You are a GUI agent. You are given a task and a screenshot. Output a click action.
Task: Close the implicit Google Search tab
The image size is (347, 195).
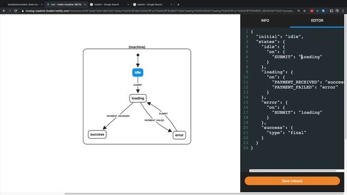point(128,4)
